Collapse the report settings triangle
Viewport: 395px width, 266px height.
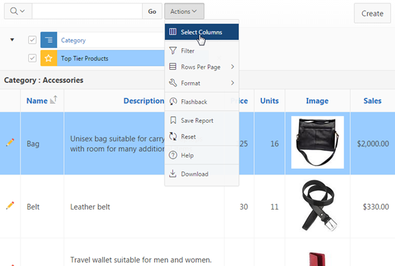point(12,40)
